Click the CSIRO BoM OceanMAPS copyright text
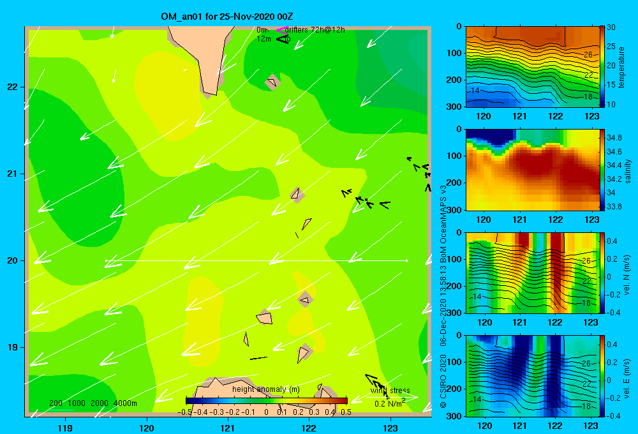 pos(443,296)
